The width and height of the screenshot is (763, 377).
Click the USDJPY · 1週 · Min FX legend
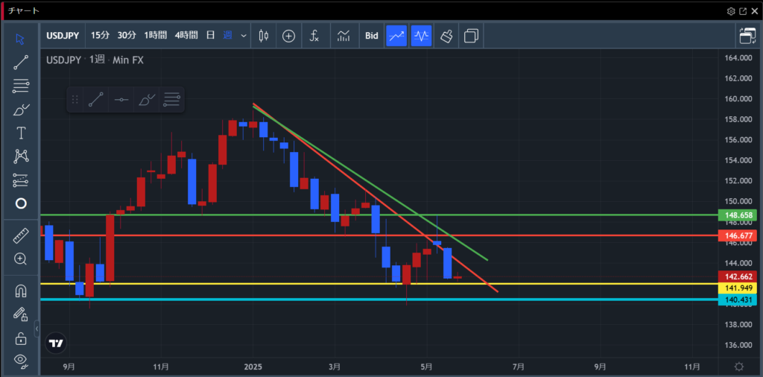click(95, 60)
